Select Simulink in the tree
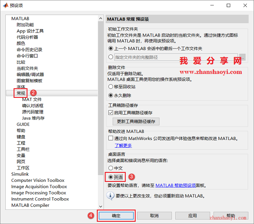Image resolution: width=254 pixels, height=224 pixels. (x=20, y=174)
